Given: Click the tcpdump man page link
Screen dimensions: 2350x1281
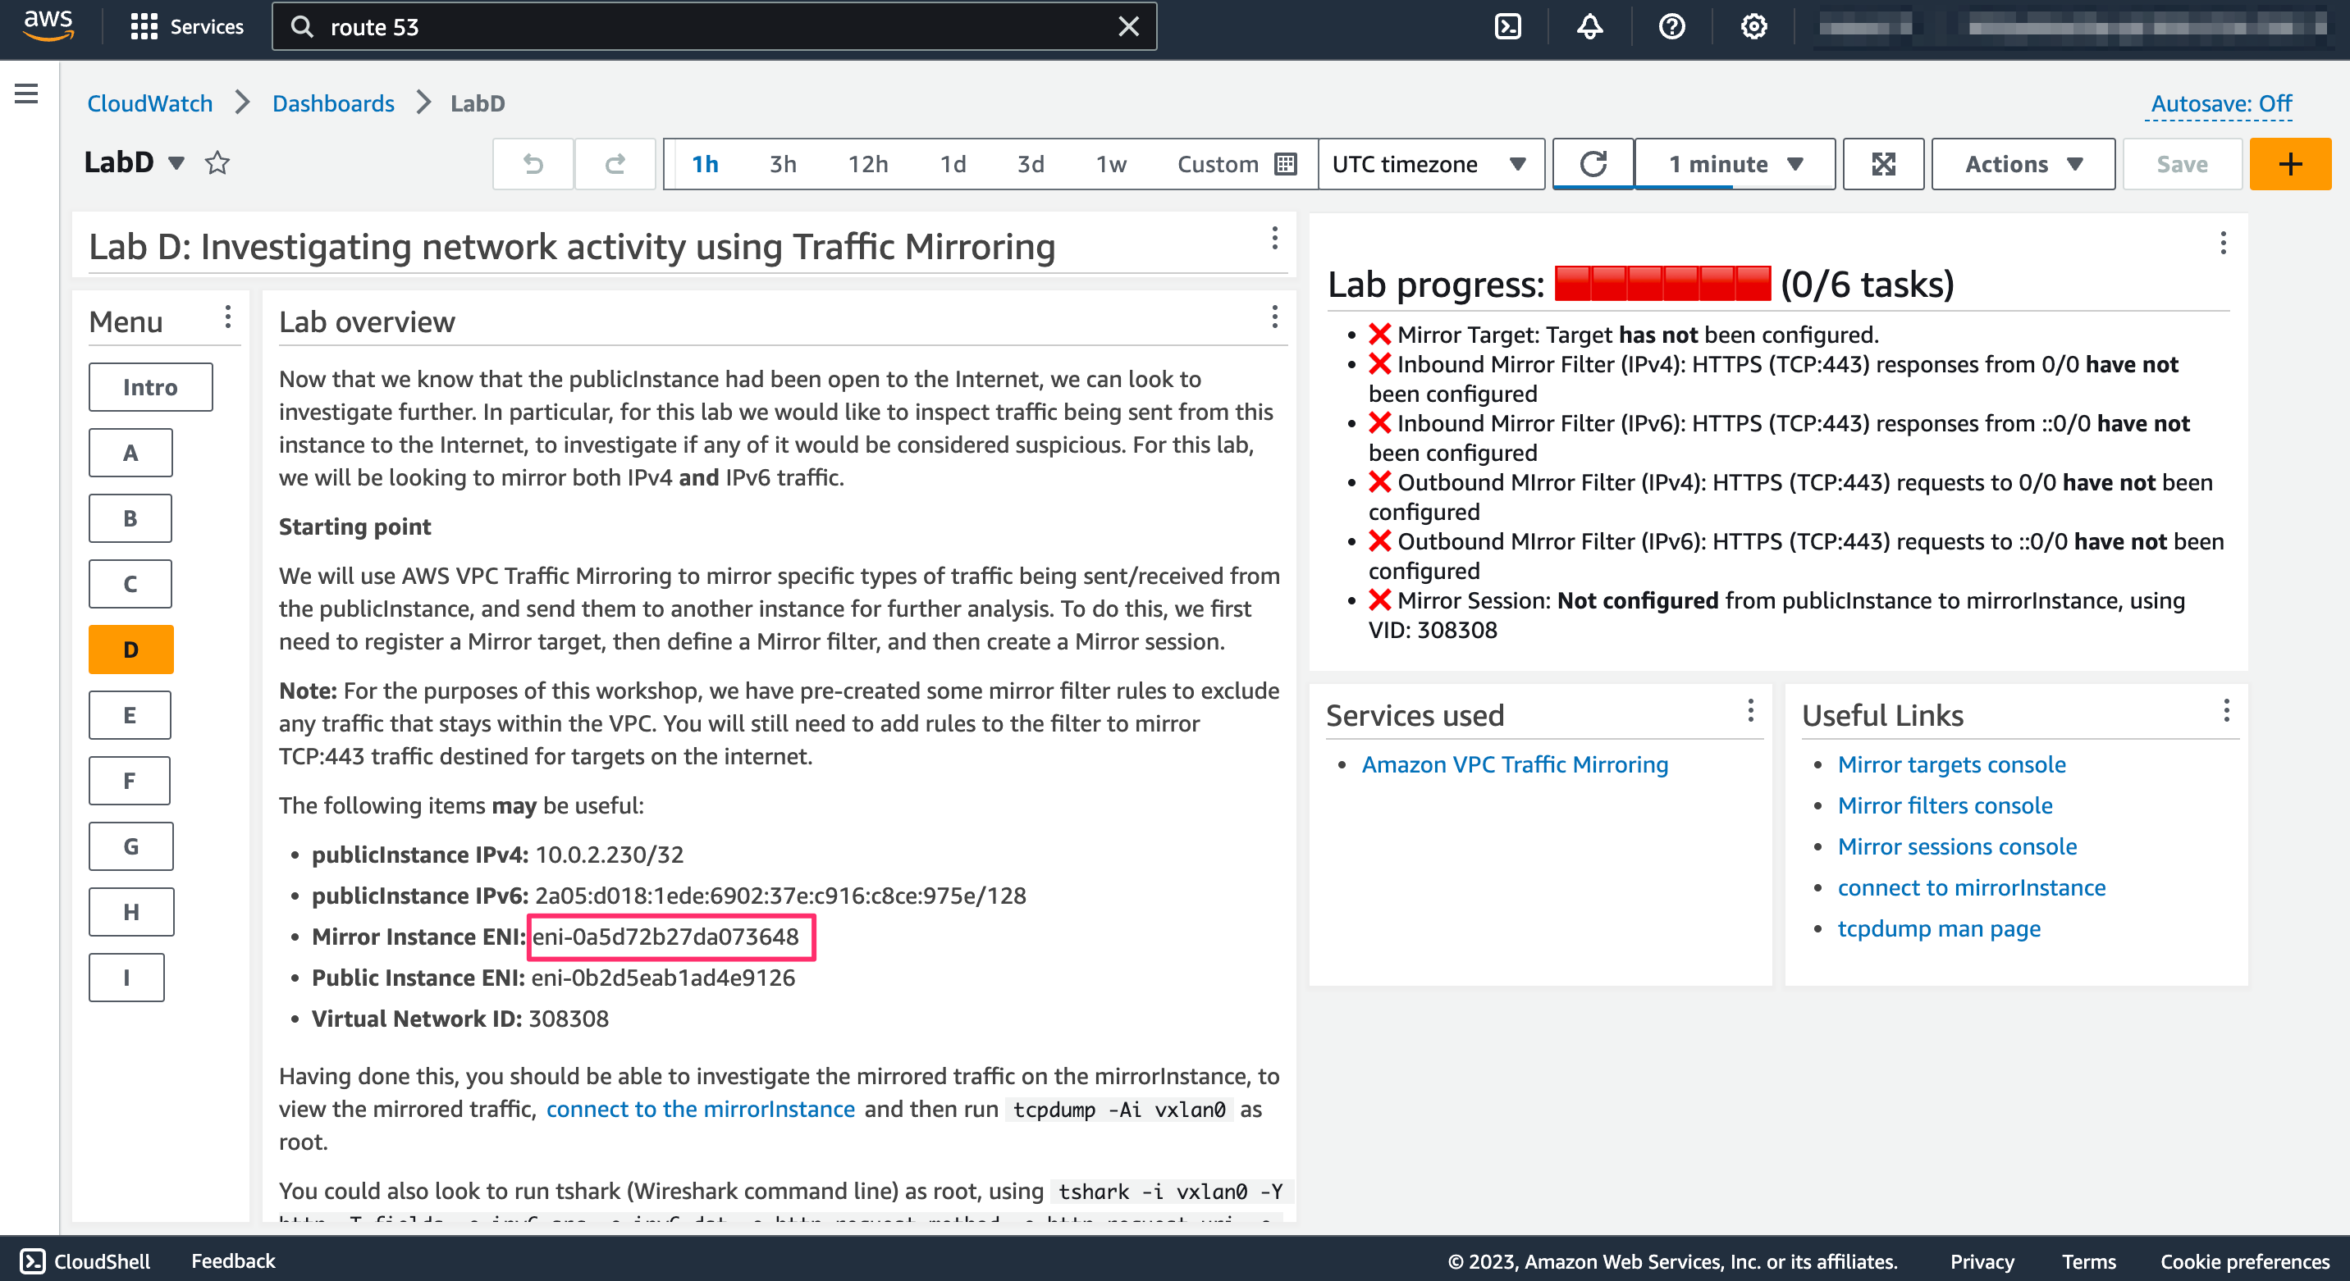Looking at the screenshot, I should point(1939,928).
